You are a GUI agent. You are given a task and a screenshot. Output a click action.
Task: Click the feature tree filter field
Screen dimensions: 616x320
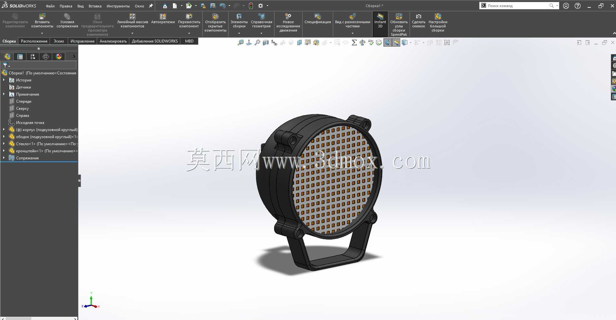[x=39, y=65]
